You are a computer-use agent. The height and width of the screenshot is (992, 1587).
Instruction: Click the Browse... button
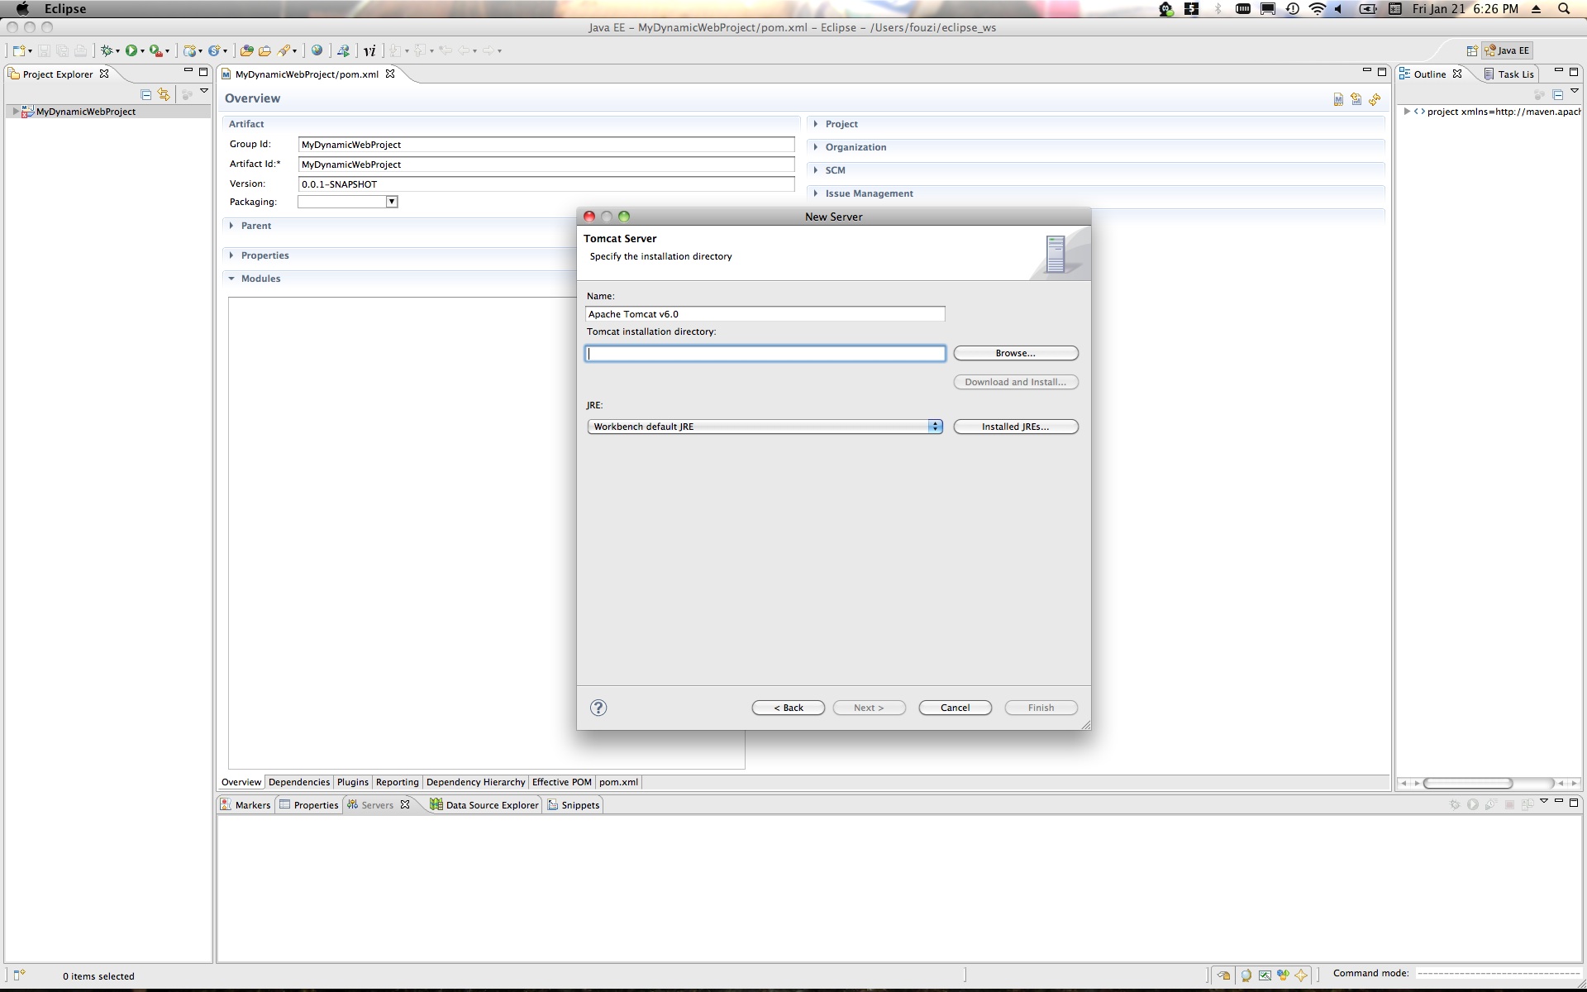(1016, 353)
